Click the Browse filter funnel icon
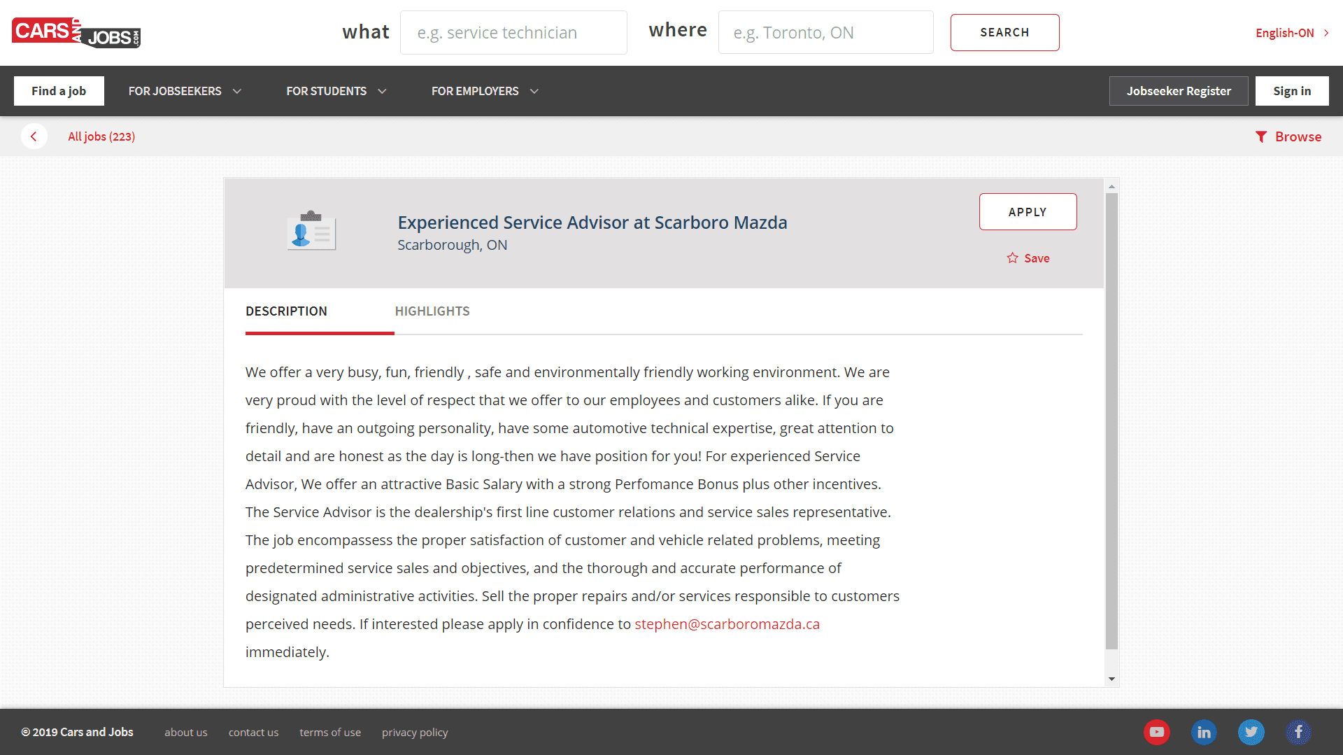 point(1261,137)
